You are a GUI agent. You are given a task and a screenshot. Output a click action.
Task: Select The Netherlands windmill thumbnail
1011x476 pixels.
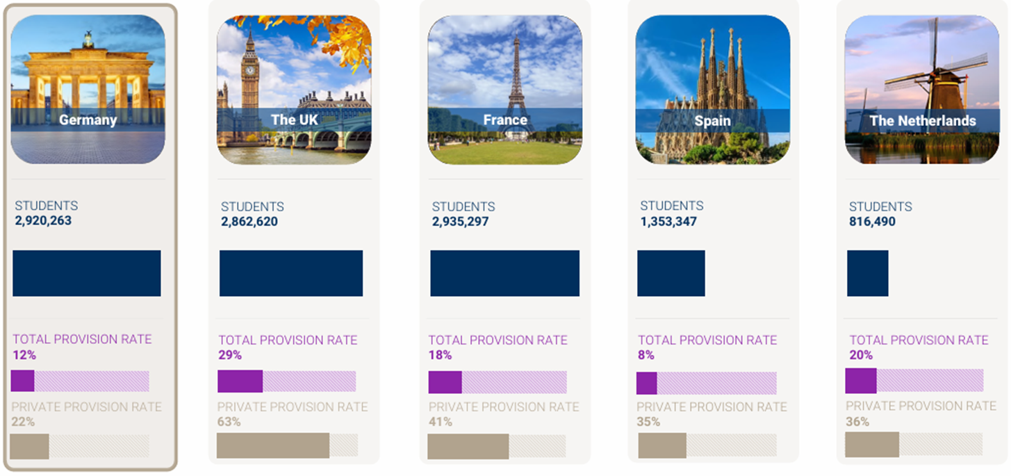point(922,89)
